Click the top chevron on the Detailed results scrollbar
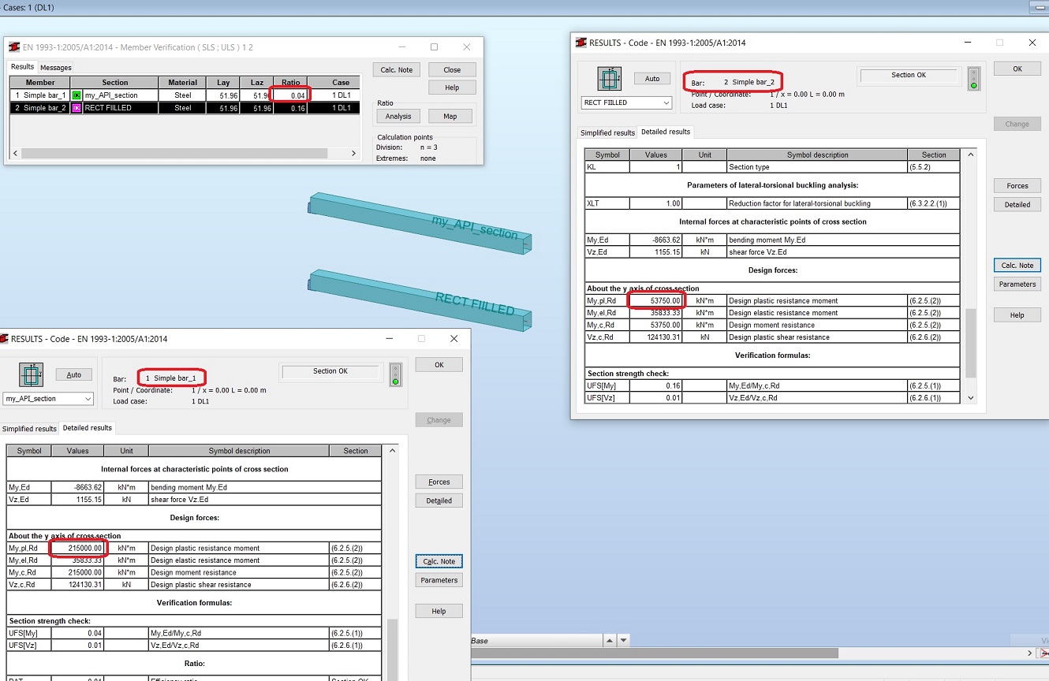The width and height of the screenshot is (1049, 681). click(x=972, y=154)
